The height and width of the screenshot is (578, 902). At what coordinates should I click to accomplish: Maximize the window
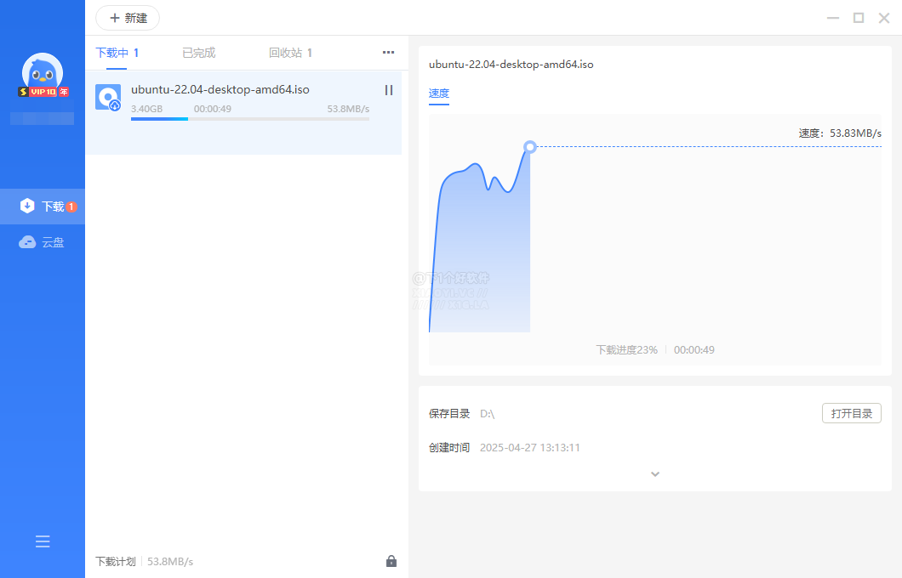(859, 18)
